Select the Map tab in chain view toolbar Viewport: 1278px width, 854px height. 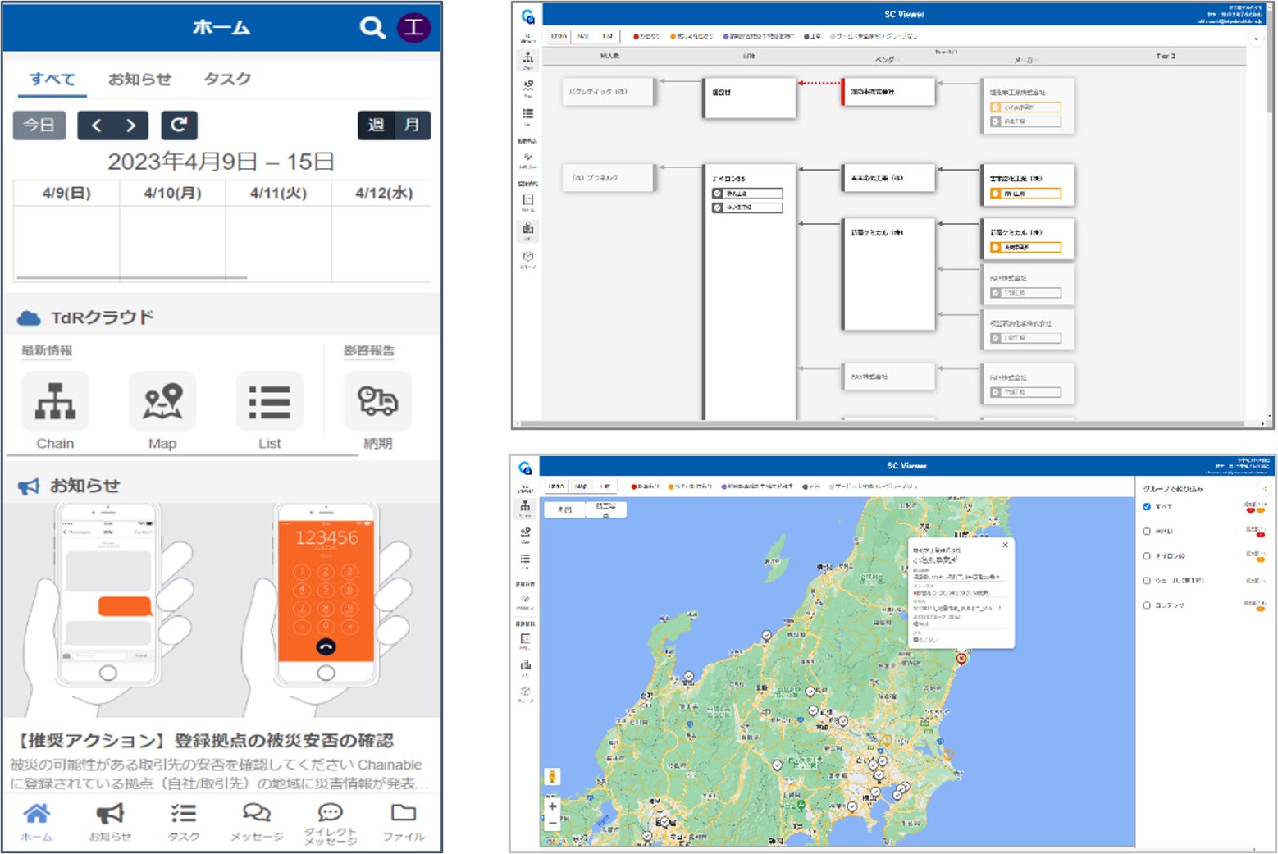click(583, 36)
